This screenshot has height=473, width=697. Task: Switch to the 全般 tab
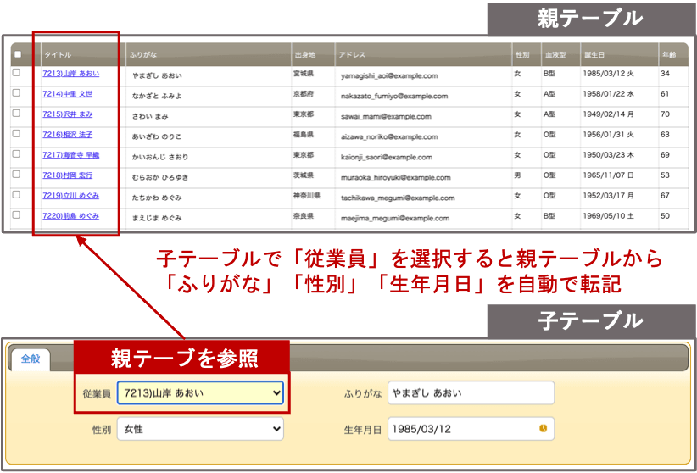[x=31, y=359]
